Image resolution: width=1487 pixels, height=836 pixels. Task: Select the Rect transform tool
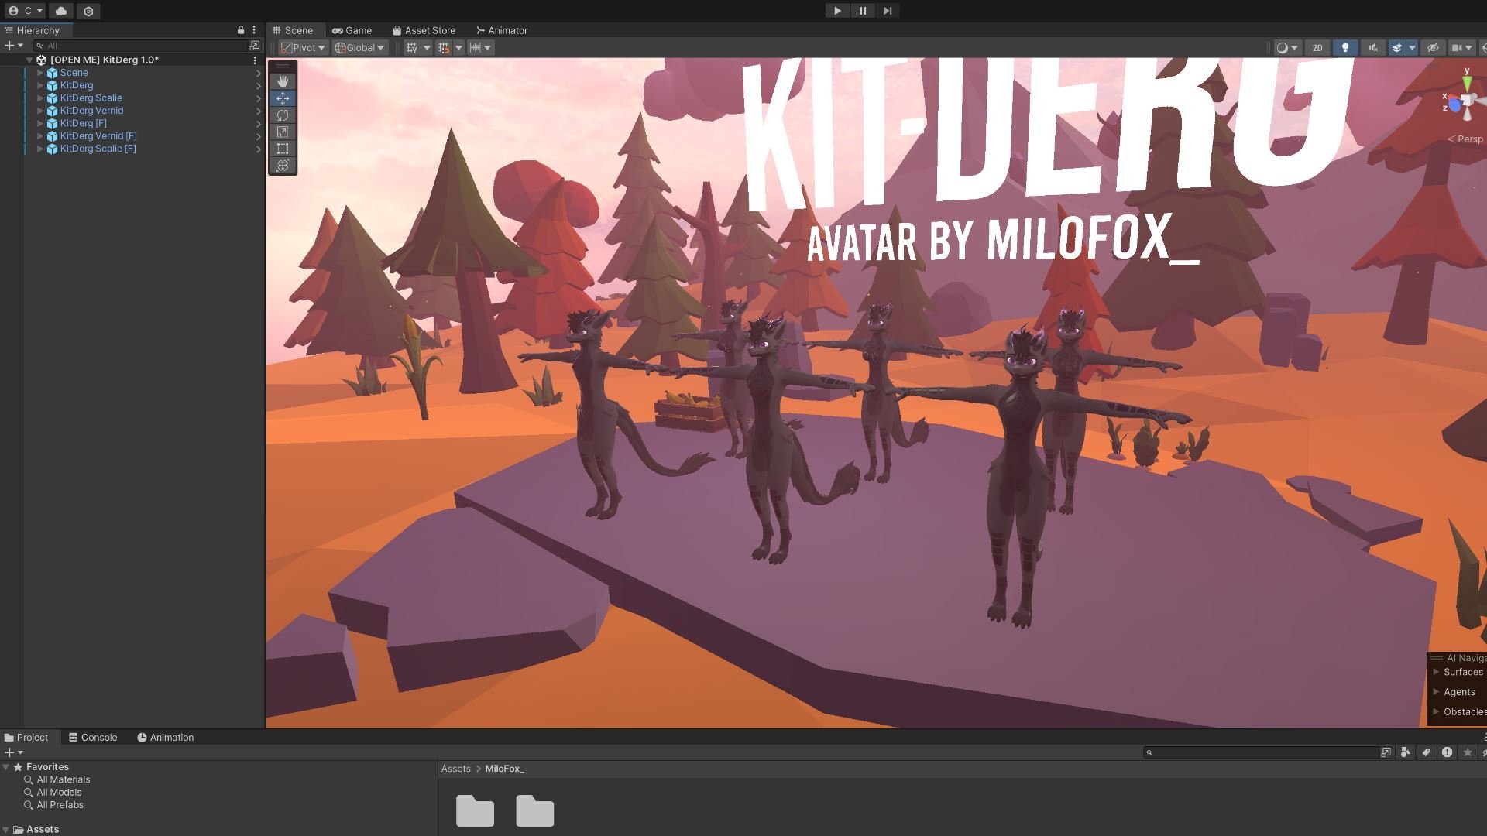pos(283,149)
